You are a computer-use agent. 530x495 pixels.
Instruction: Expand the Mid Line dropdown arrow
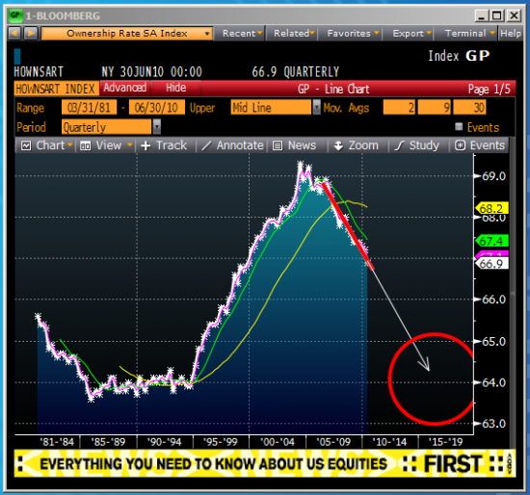[316, 107]
